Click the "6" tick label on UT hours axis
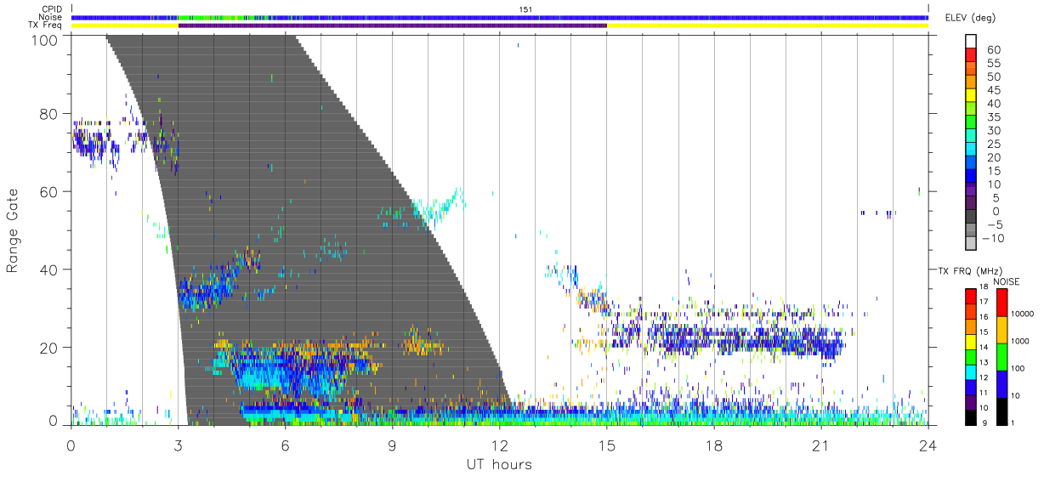Screen dimensions: 1044x482 pyautogui.click(x=285, y=445)
